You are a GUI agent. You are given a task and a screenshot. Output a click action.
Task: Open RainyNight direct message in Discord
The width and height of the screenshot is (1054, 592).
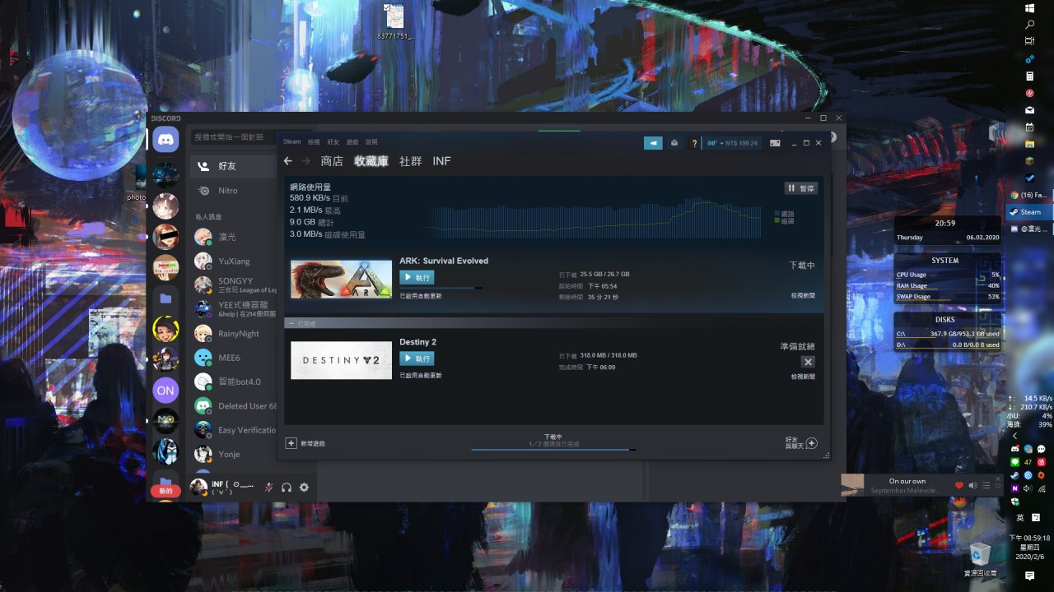pyautogui.click(x=233, y=334)
